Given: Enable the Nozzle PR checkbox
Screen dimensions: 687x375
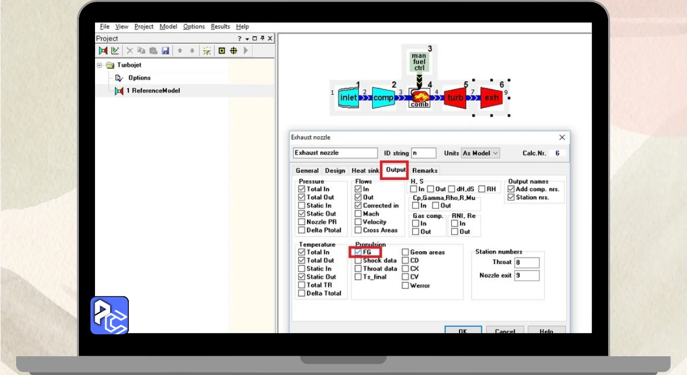Looking at the screenshot, I should [x=302, y=222].
